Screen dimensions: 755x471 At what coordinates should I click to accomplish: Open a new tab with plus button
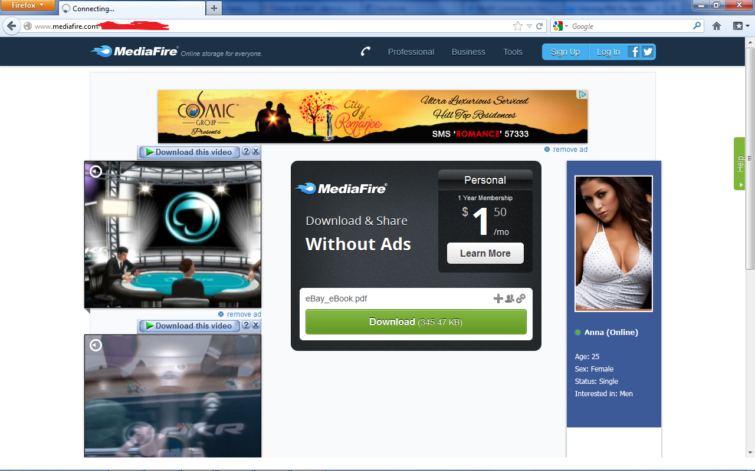214,8
